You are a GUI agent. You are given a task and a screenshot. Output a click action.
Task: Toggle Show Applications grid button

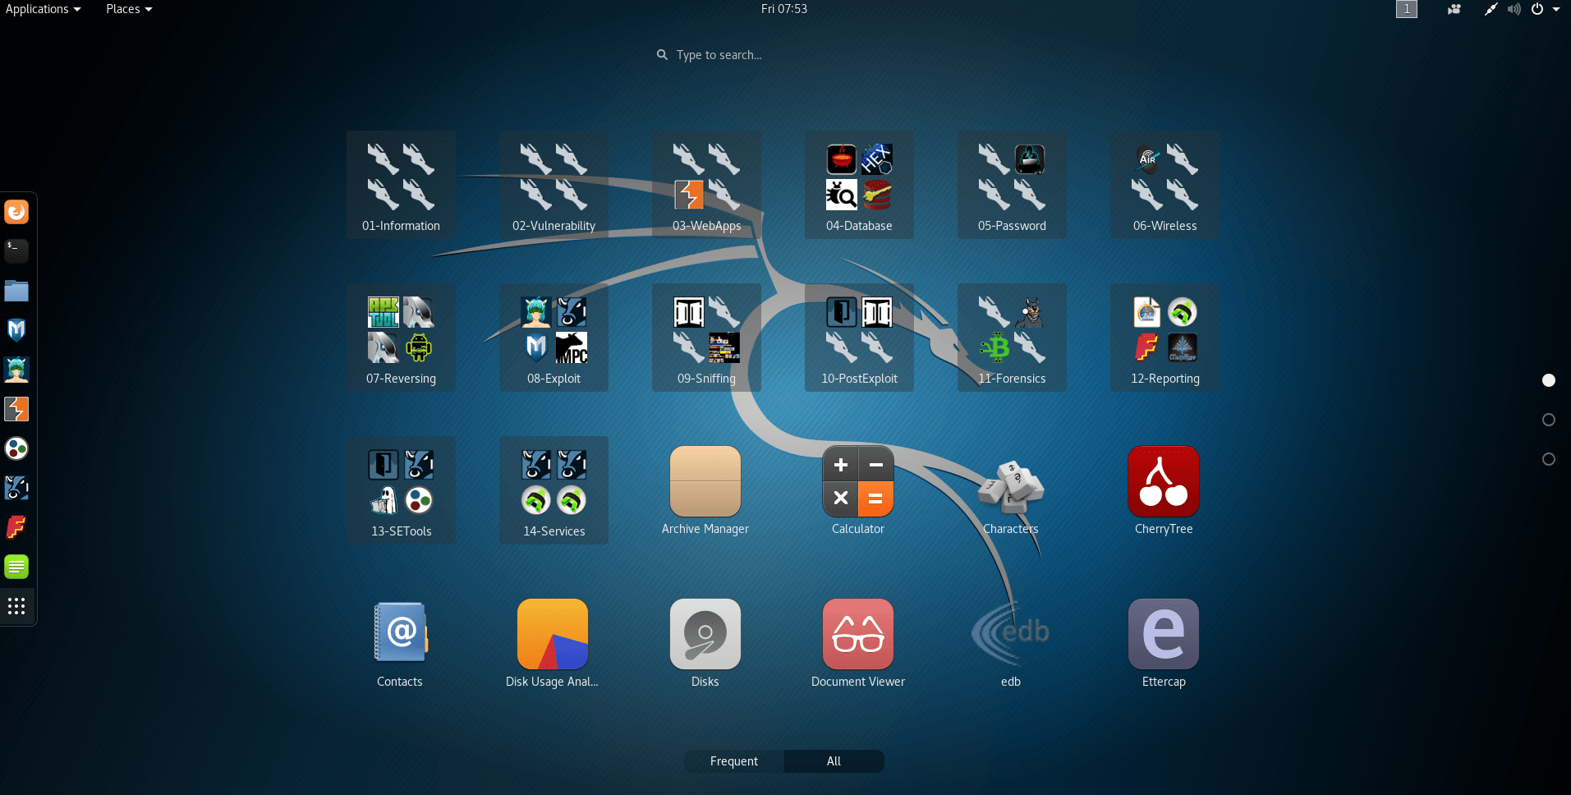point(16,606)
